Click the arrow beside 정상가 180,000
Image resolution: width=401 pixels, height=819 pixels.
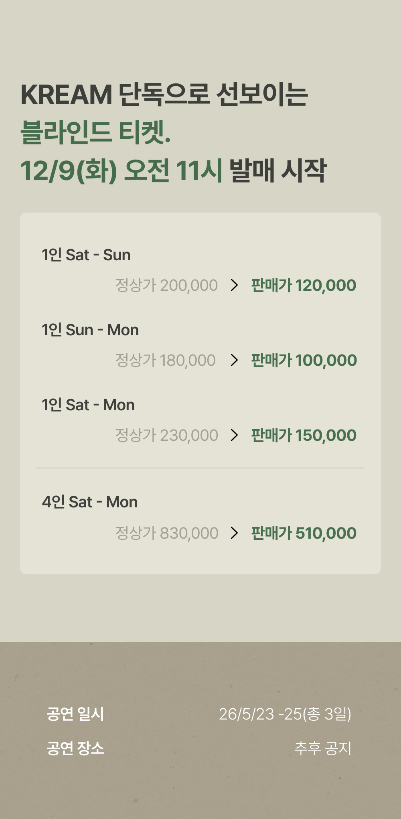tap(235, 360)
